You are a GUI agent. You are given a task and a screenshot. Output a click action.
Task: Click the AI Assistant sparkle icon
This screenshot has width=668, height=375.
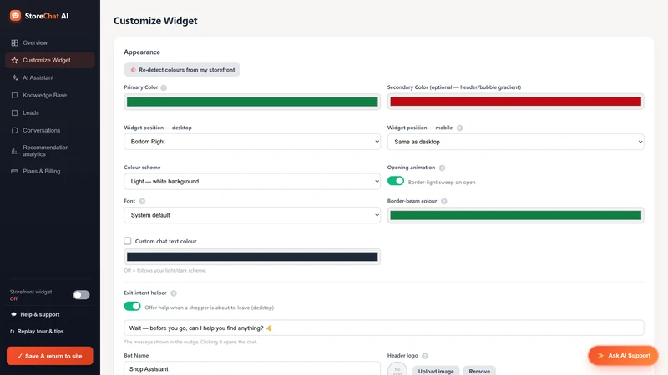point(14,77)
